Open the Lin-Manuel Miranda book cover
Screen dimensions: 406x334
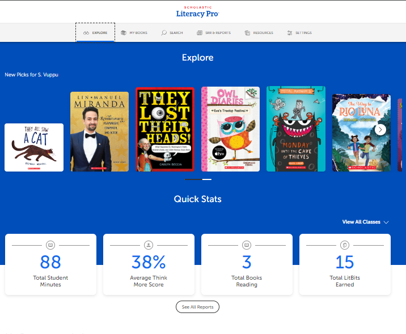[x=99, y=131]
